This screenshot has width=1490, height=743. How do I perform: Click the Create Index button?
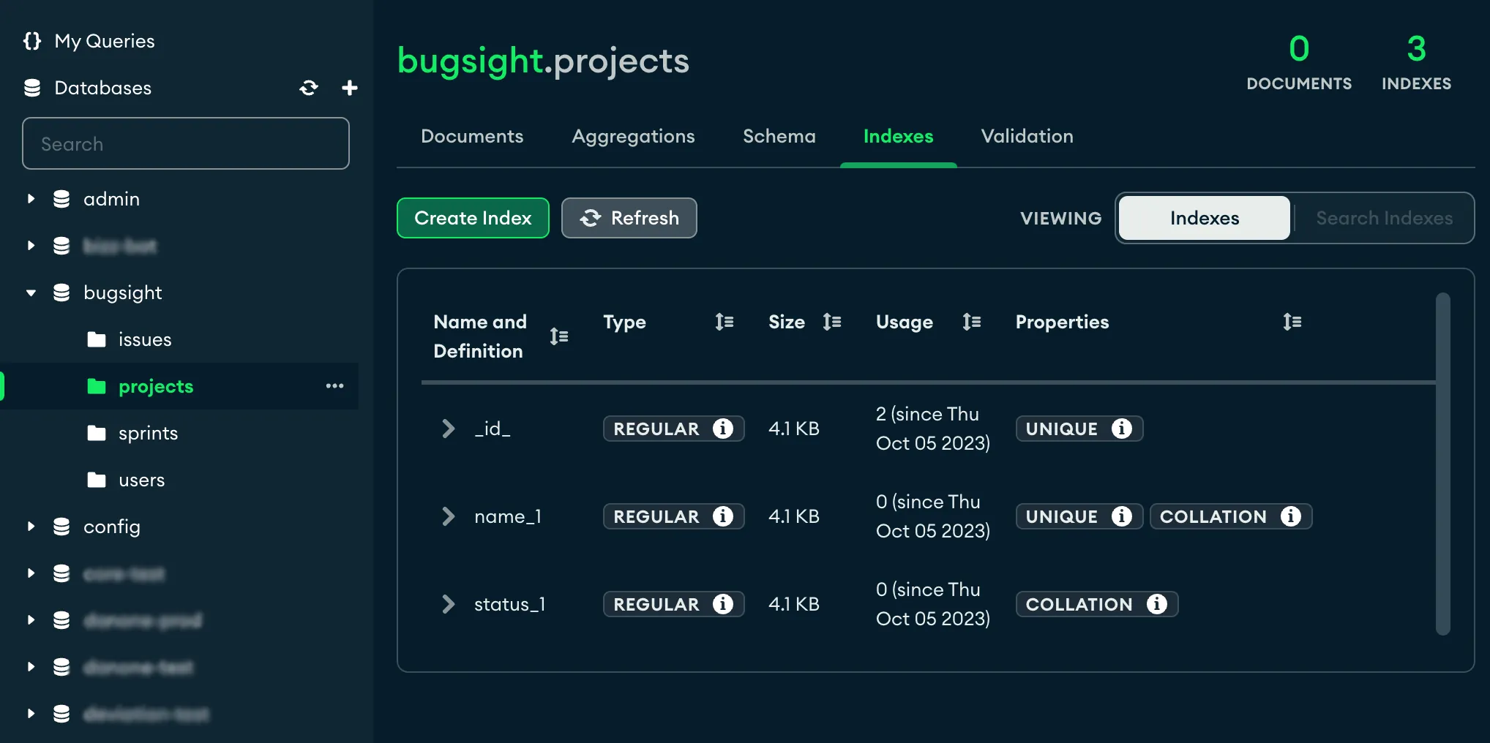473,218
